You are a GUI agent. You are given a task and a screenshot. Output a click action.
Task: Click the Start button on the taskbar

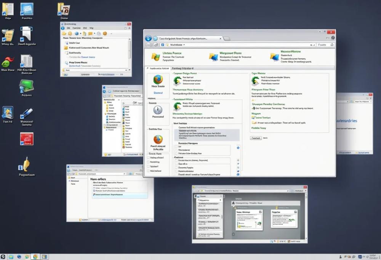pos(3,257)
